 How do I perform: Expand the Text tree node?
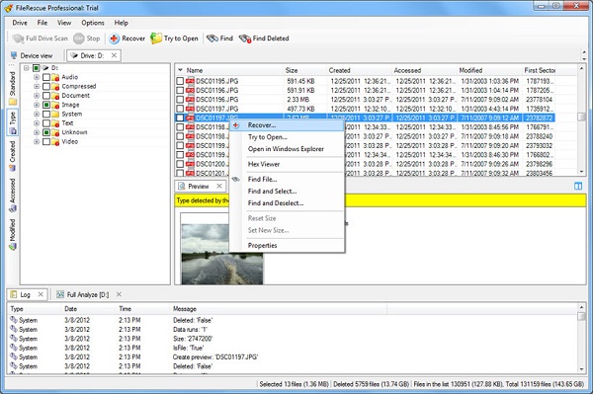37,123
